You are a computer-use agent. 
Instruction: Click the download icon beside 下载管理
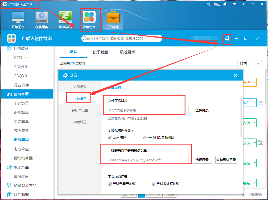[243, 194]
